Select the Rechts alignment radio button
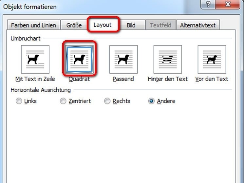244x183 pixels. (107, 101)
